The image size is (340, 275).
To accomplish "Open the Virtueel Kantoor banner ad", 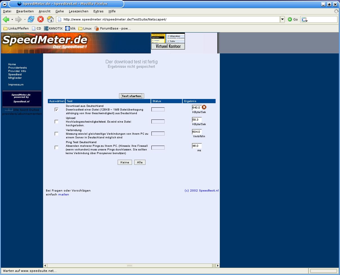I will click(168, 41).
